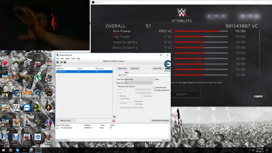
Task: Click the Windows Start button
Action: [x=3, y=150]
